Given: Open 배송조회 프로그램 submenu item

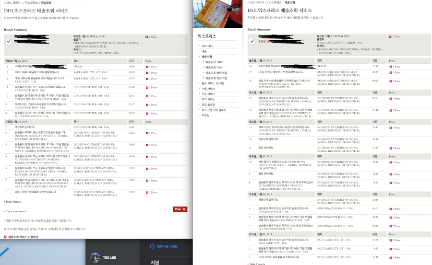Looking at the screenshot, I should pos(216,78).
